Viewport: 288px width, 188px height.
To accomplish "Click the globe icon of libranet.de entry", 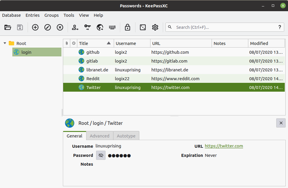I will (x=81, y=70).
